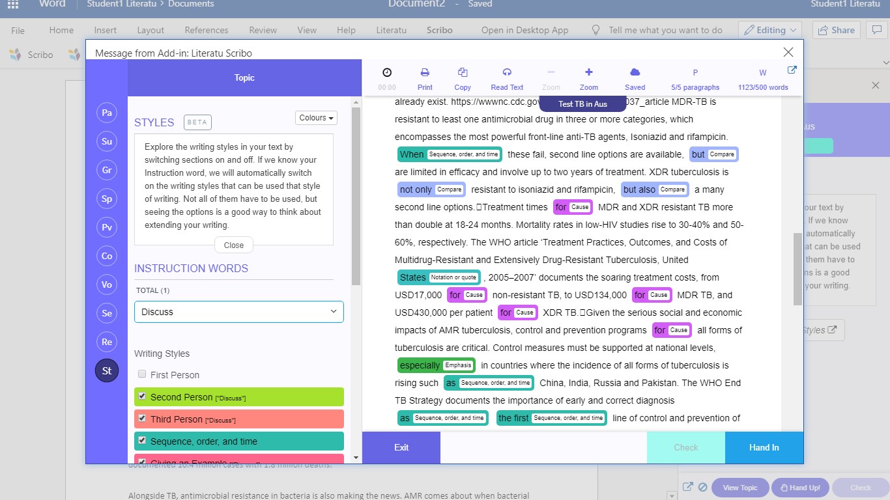
Task: Enable the First Person writing style
Action: click(x=142, y=374)
